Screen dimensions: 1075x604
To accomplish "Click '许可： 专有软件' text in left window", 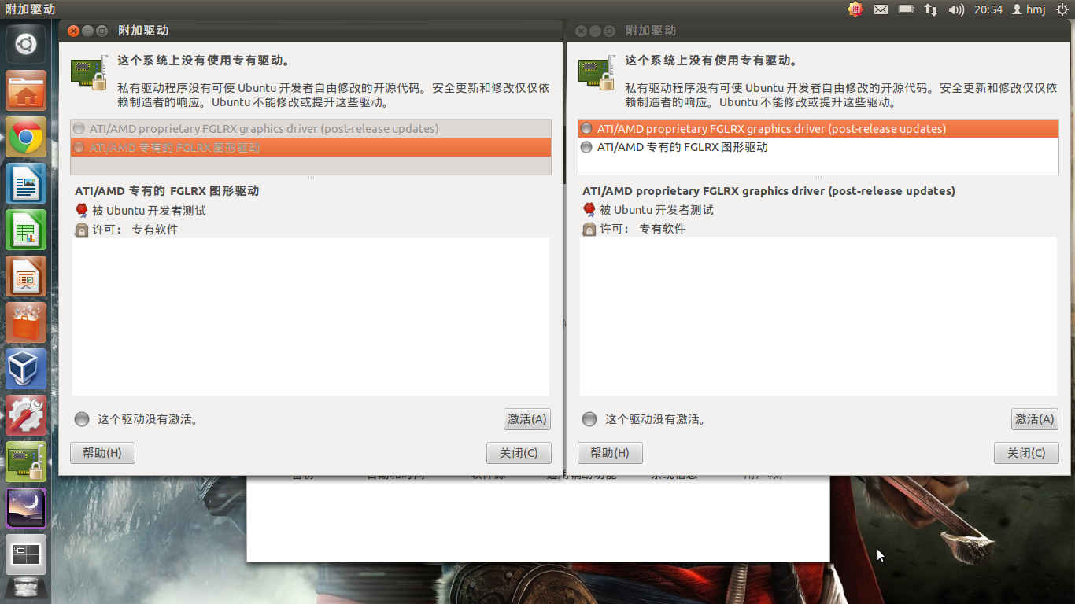I will 135,230.
